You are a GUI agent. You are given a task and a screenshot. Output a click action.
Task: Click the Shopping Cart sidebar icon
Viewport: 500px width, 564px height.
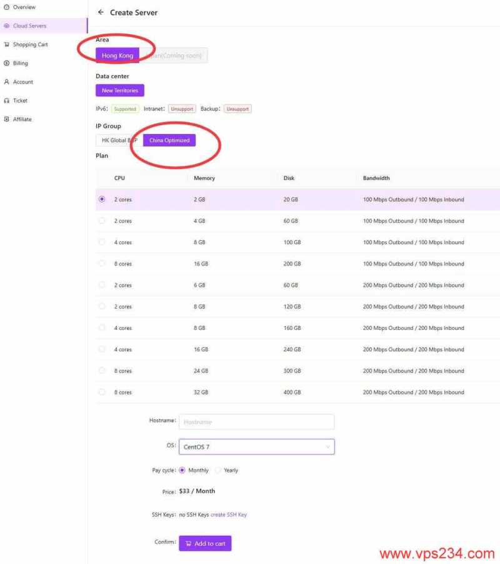[x=6, y=44]
